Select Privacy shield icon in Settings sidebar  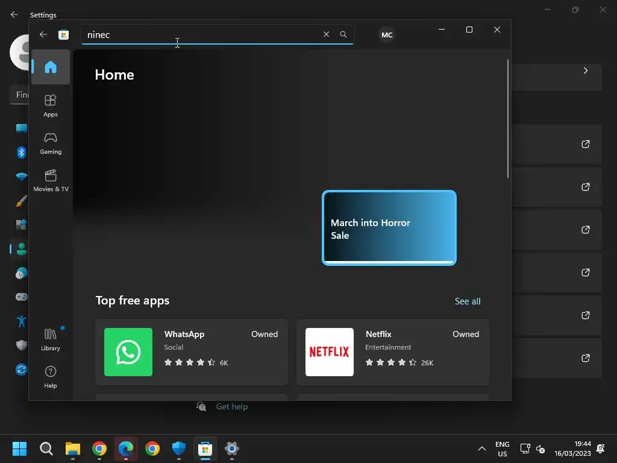pyautogui.click(x=22, y=345)
